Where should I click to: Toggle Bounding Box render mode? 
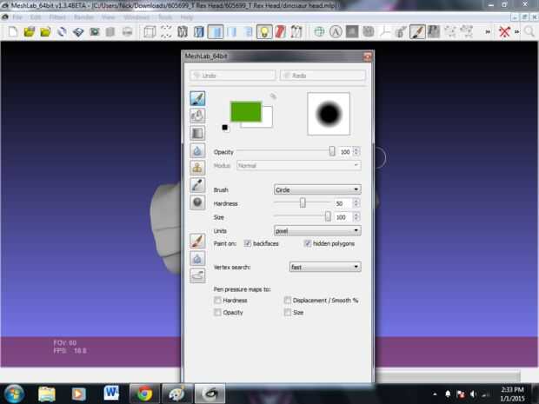[150, 32]
